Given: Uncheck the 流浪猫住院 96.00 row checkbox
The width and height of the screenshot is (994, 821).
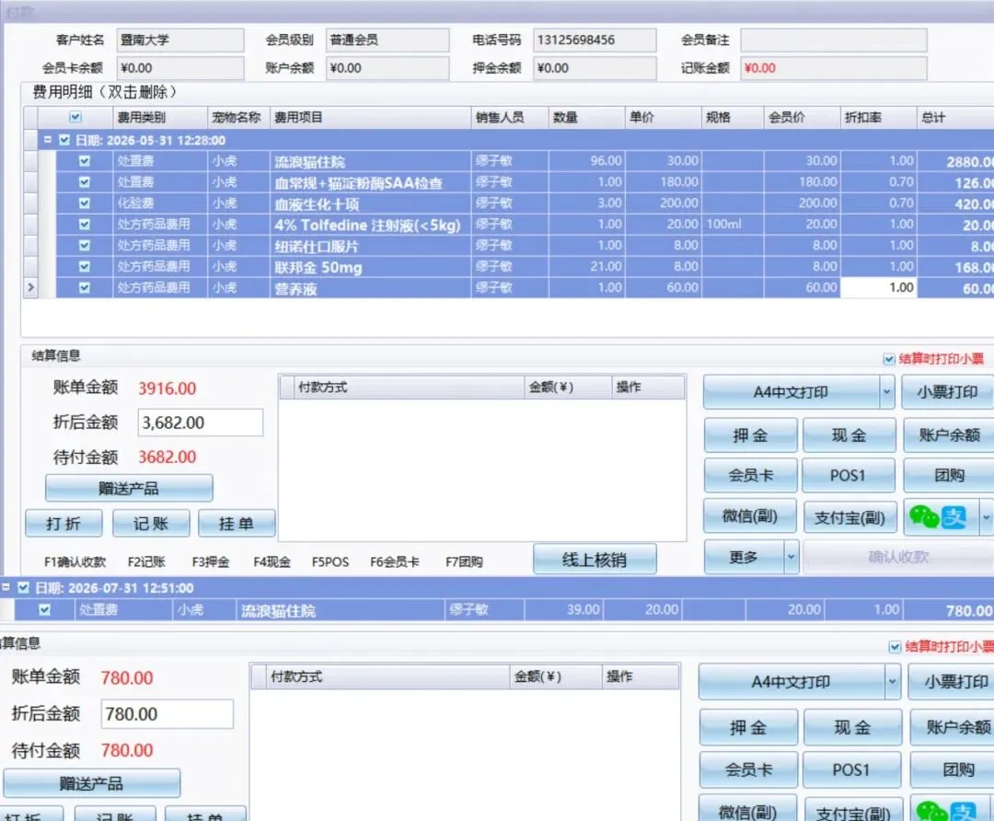Looking at the screenshot, I should (x=85, y=161).
